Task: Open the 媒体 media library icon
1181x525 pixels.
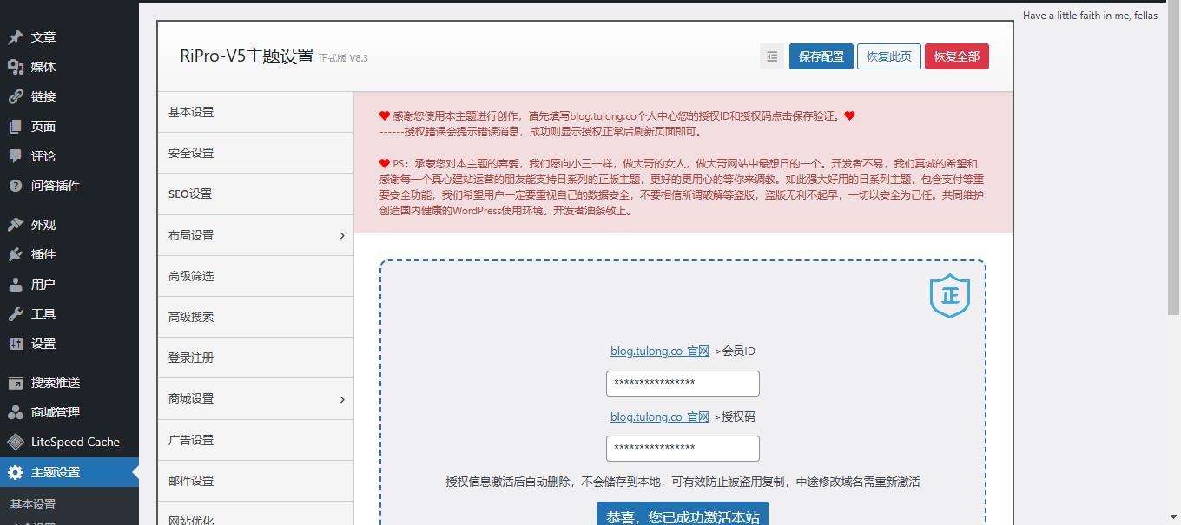Action: [16, 67]
